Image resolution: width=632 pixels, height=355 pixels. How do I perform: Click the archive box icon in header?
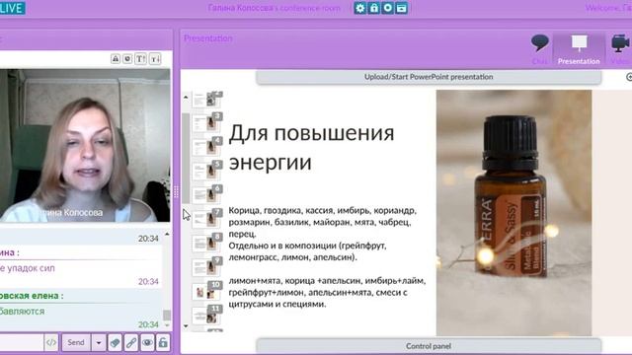402,8
